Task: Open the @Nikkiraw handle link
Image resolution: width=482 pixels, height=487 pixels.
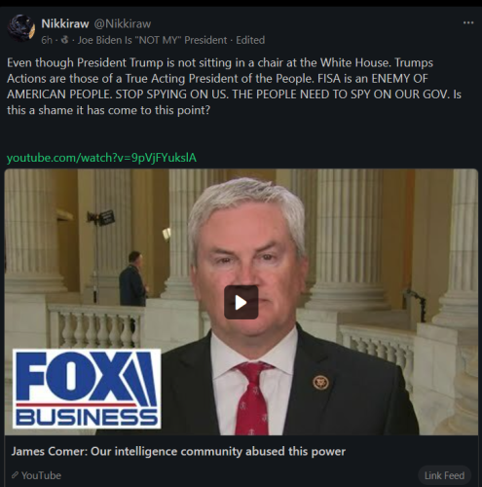Action: 123,23
